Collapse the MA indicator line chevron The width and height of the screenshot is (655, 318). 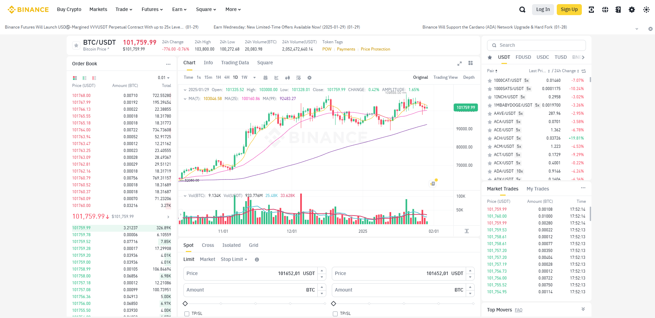point(185,99)
